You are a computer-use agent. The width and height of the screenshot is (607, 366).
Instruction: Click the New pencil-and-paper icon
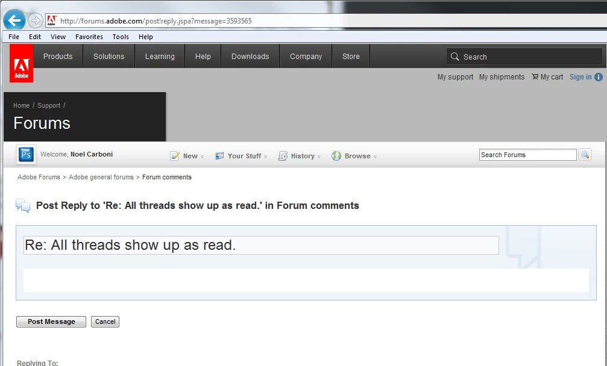[x=175, y=156]
